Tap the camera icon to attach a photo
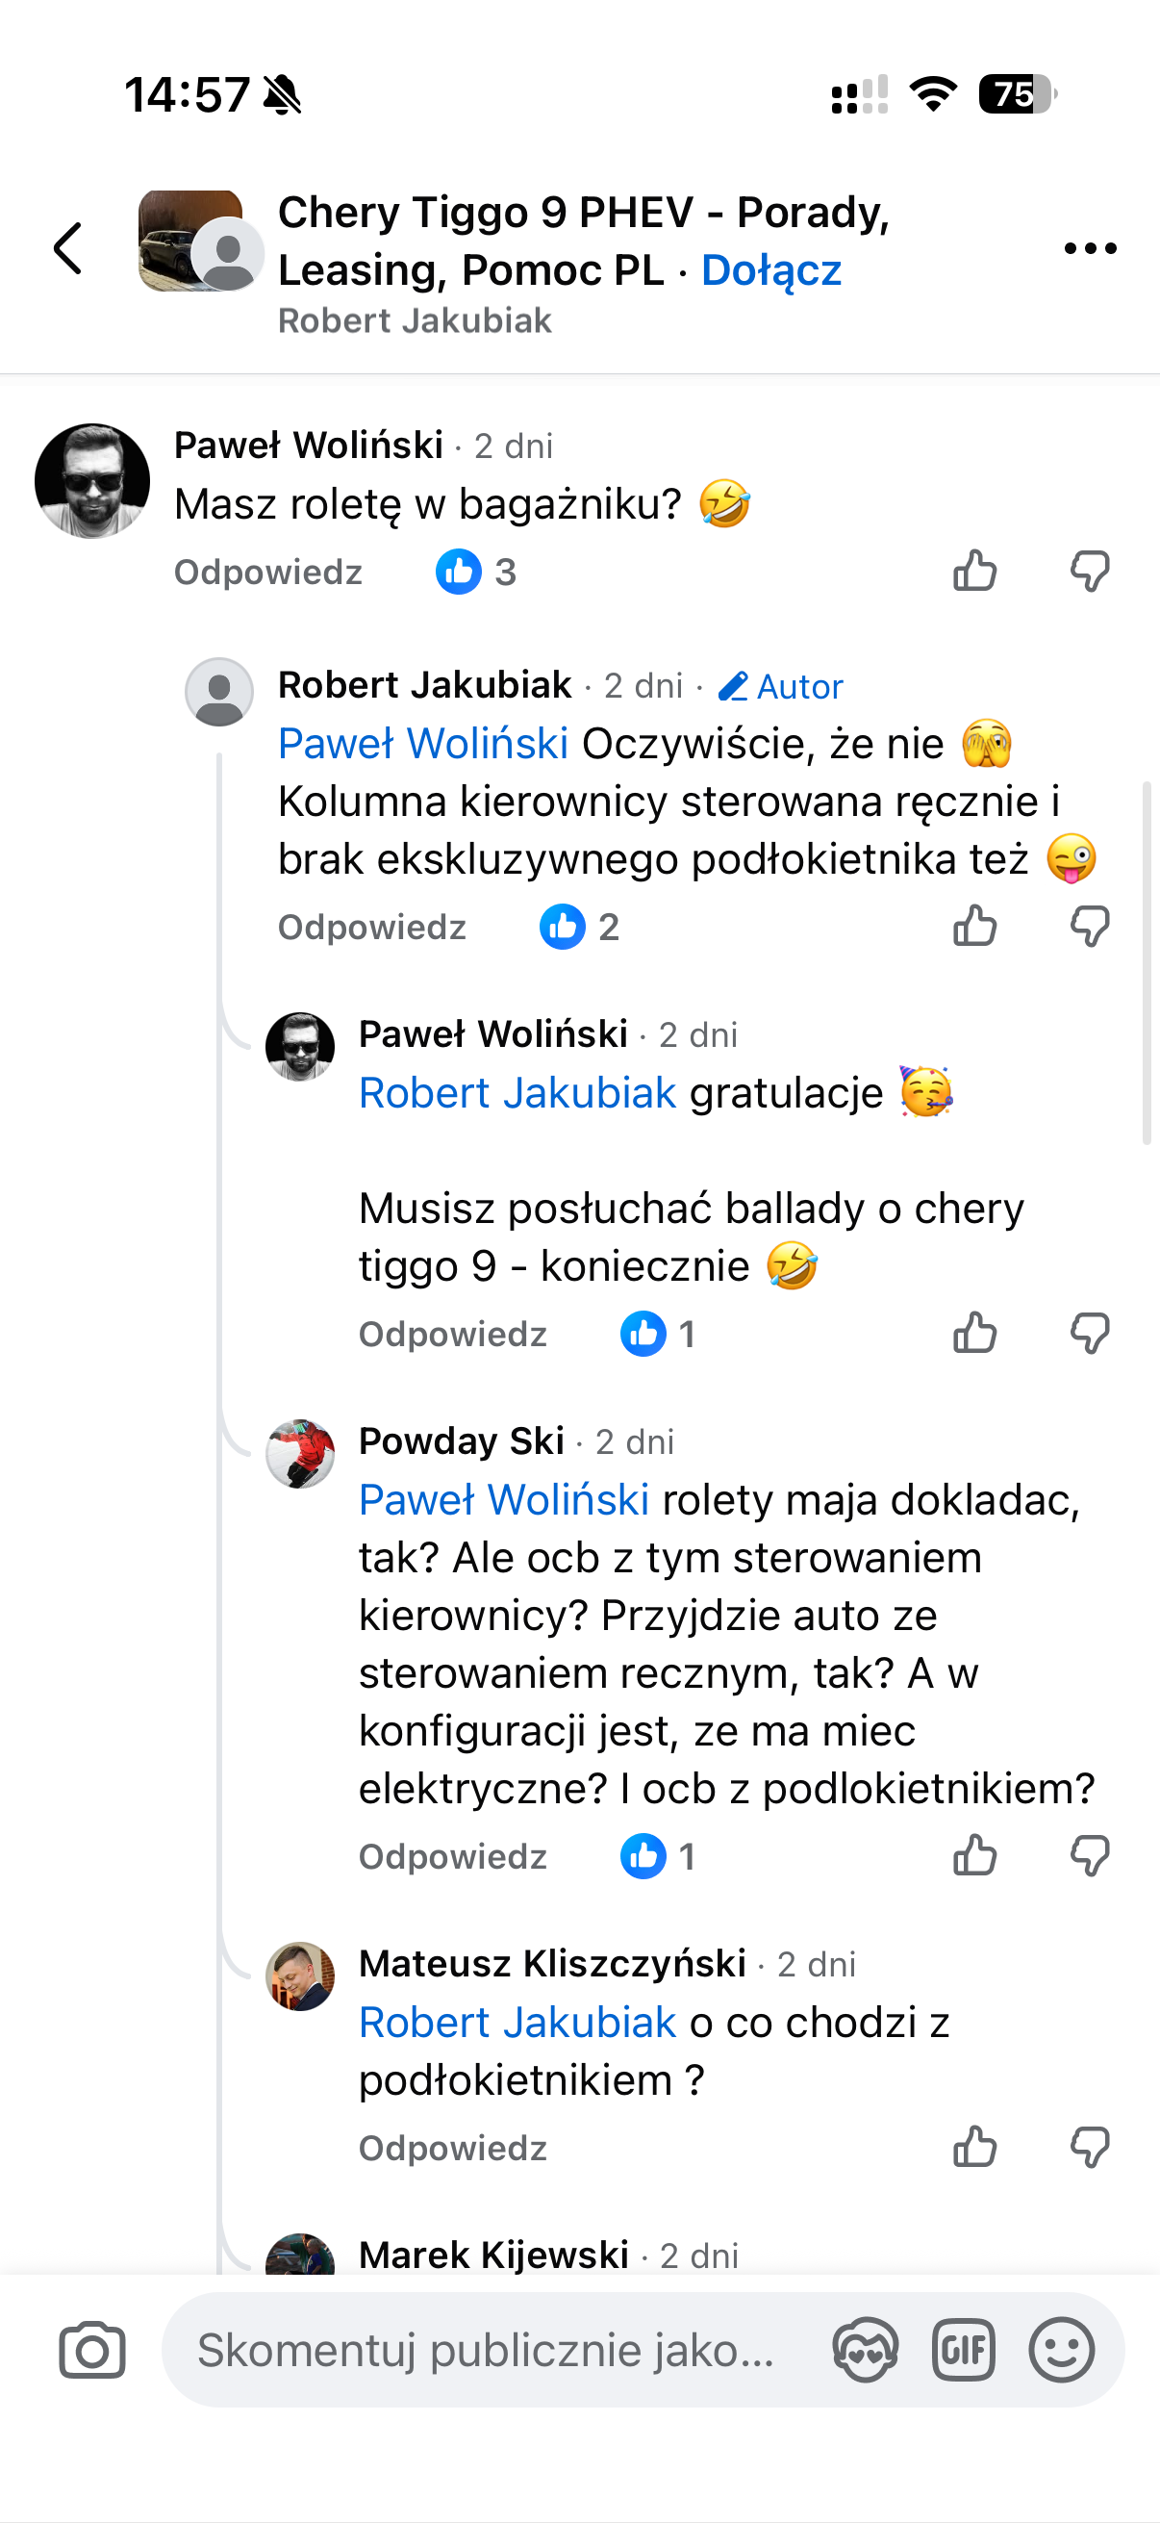Viewport: 1160px width, 2523px height. coord(92,2350)
